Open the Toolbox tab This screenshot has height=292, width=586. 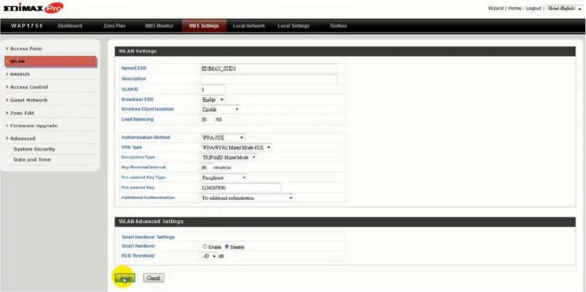pyautogui.click(x=338, y=26)
